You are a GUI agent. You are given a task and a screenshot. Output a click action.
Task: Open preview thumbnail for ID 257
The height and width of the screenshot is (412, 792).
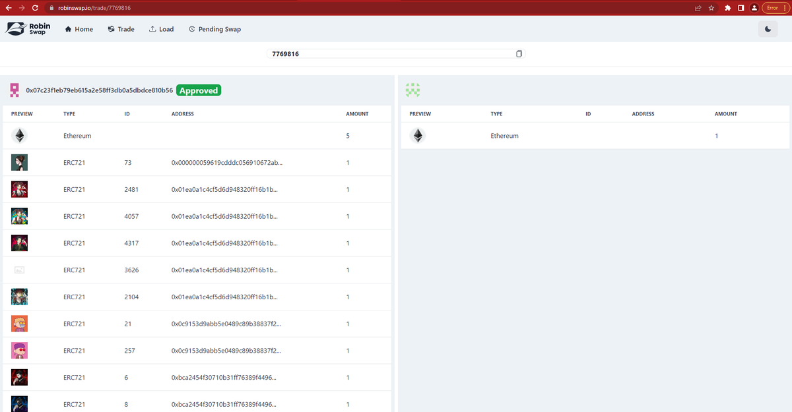(x=19, y=351)
